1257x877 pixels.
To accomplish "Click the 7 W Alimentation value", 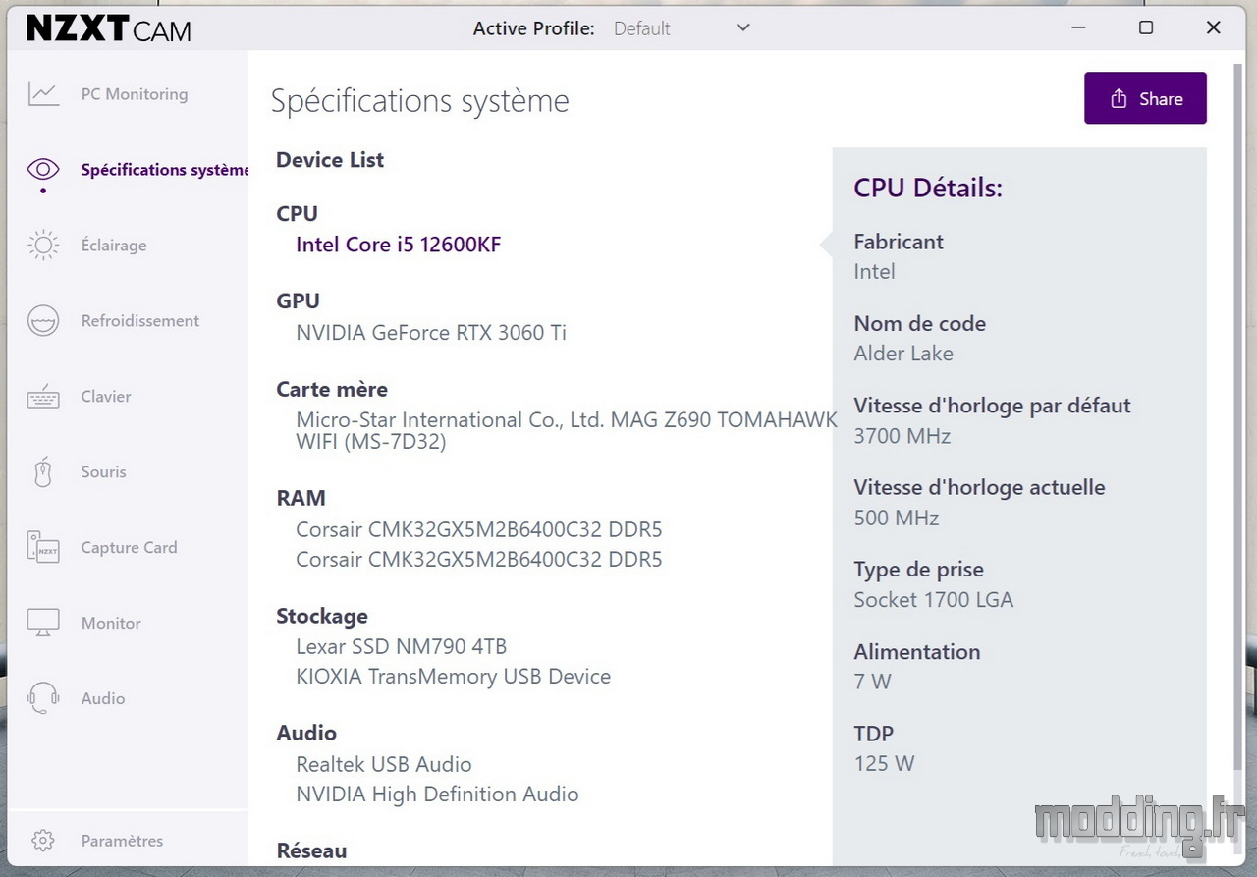I will (x=872, y=682).
